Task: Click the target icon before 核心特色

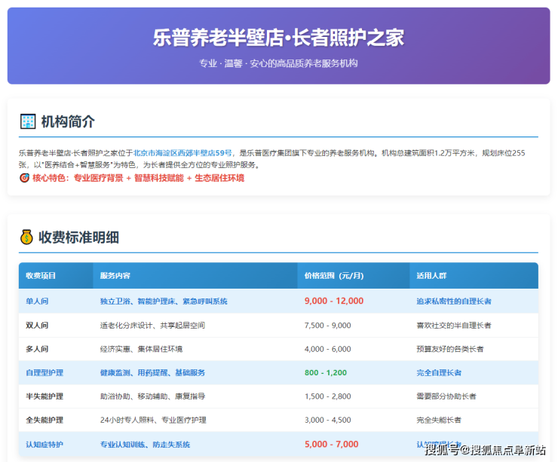Action: (x=24, y=179)
